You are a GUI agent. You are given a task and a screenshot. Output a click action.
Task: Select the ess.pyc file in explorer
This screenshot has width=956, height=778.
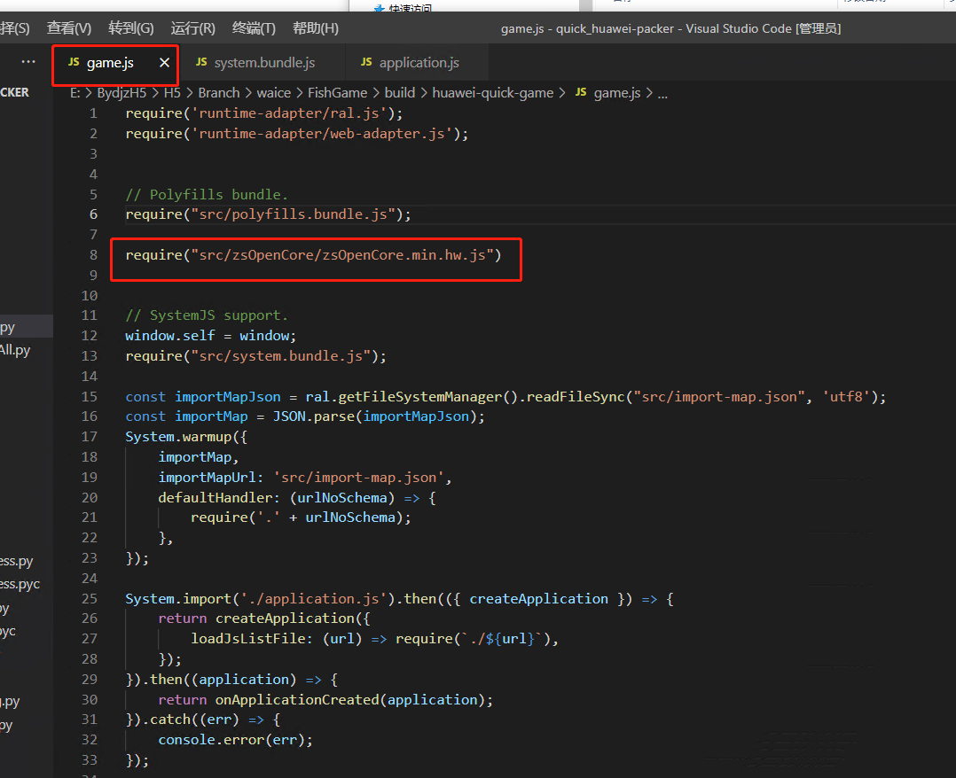[20, 584]
